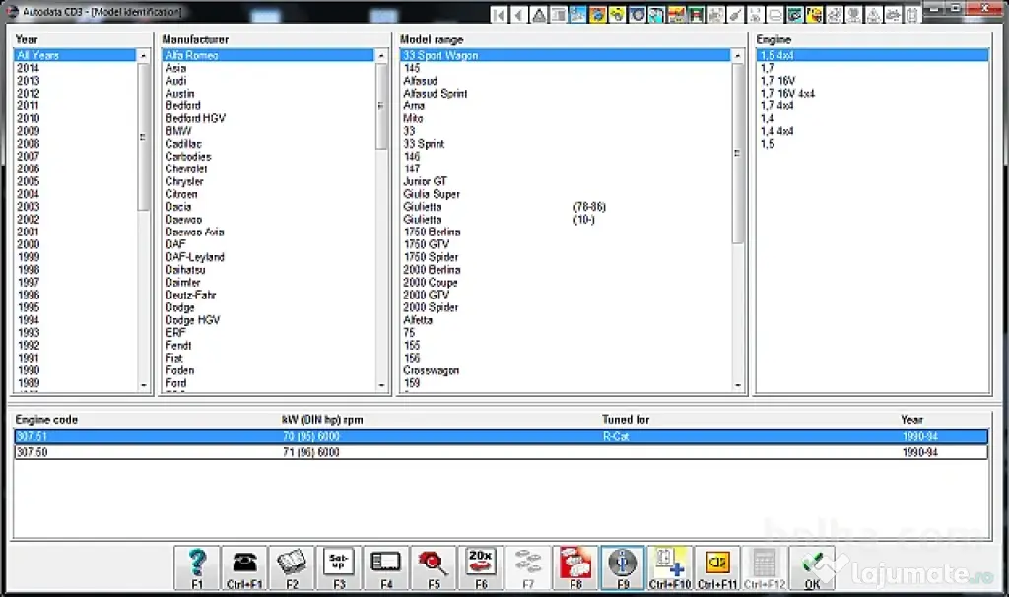Click the telephone Ctrl+F1 button
The image size is (1009, 597).
tap(244, 568)
